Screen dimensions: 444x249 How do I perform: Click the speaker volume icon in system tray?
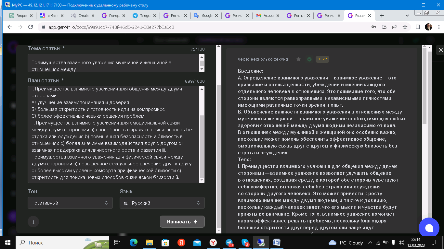click(x=401, y=243)
